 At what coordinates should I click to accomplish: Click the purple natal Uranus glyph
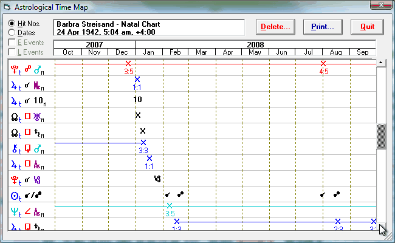point(37,117)
